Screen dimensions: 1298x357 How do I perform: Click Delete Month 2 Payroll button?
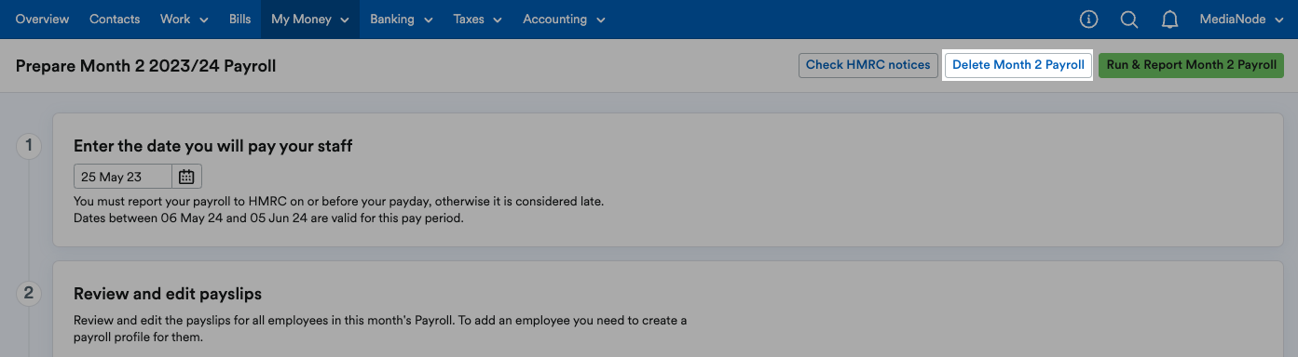[1018, 65]
